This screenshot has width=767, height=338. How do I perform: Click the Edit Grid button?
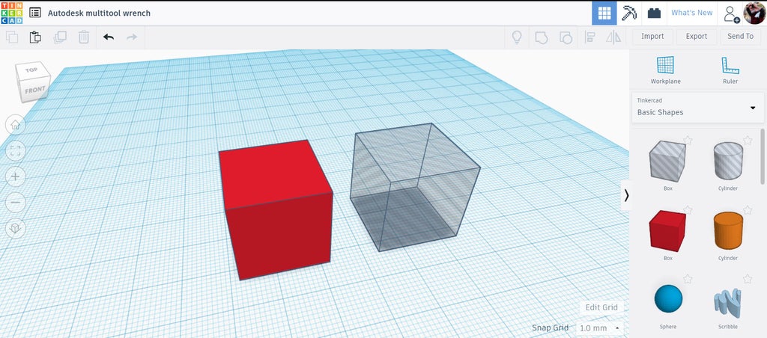[x=601, y=307]
